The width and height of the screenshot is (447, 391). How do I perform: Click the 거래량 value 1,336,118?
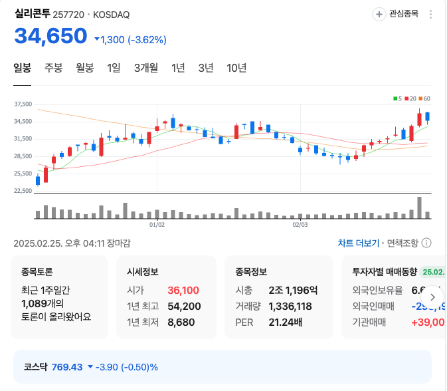tap(290, 307)
